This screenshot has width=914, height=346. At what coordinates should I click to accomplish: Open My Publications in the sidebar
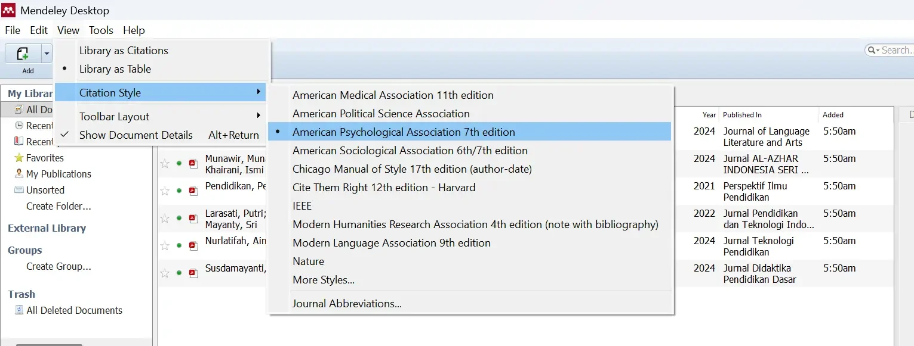pos(58,174)
